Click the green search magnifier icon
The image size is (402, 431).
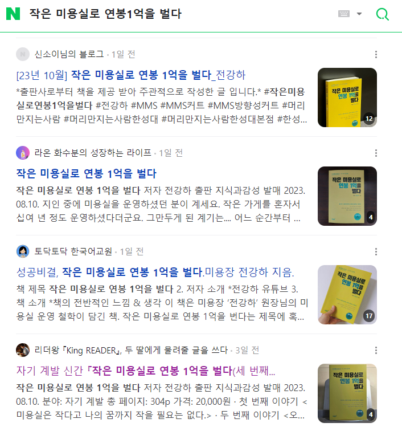click(x=382, y=14)
